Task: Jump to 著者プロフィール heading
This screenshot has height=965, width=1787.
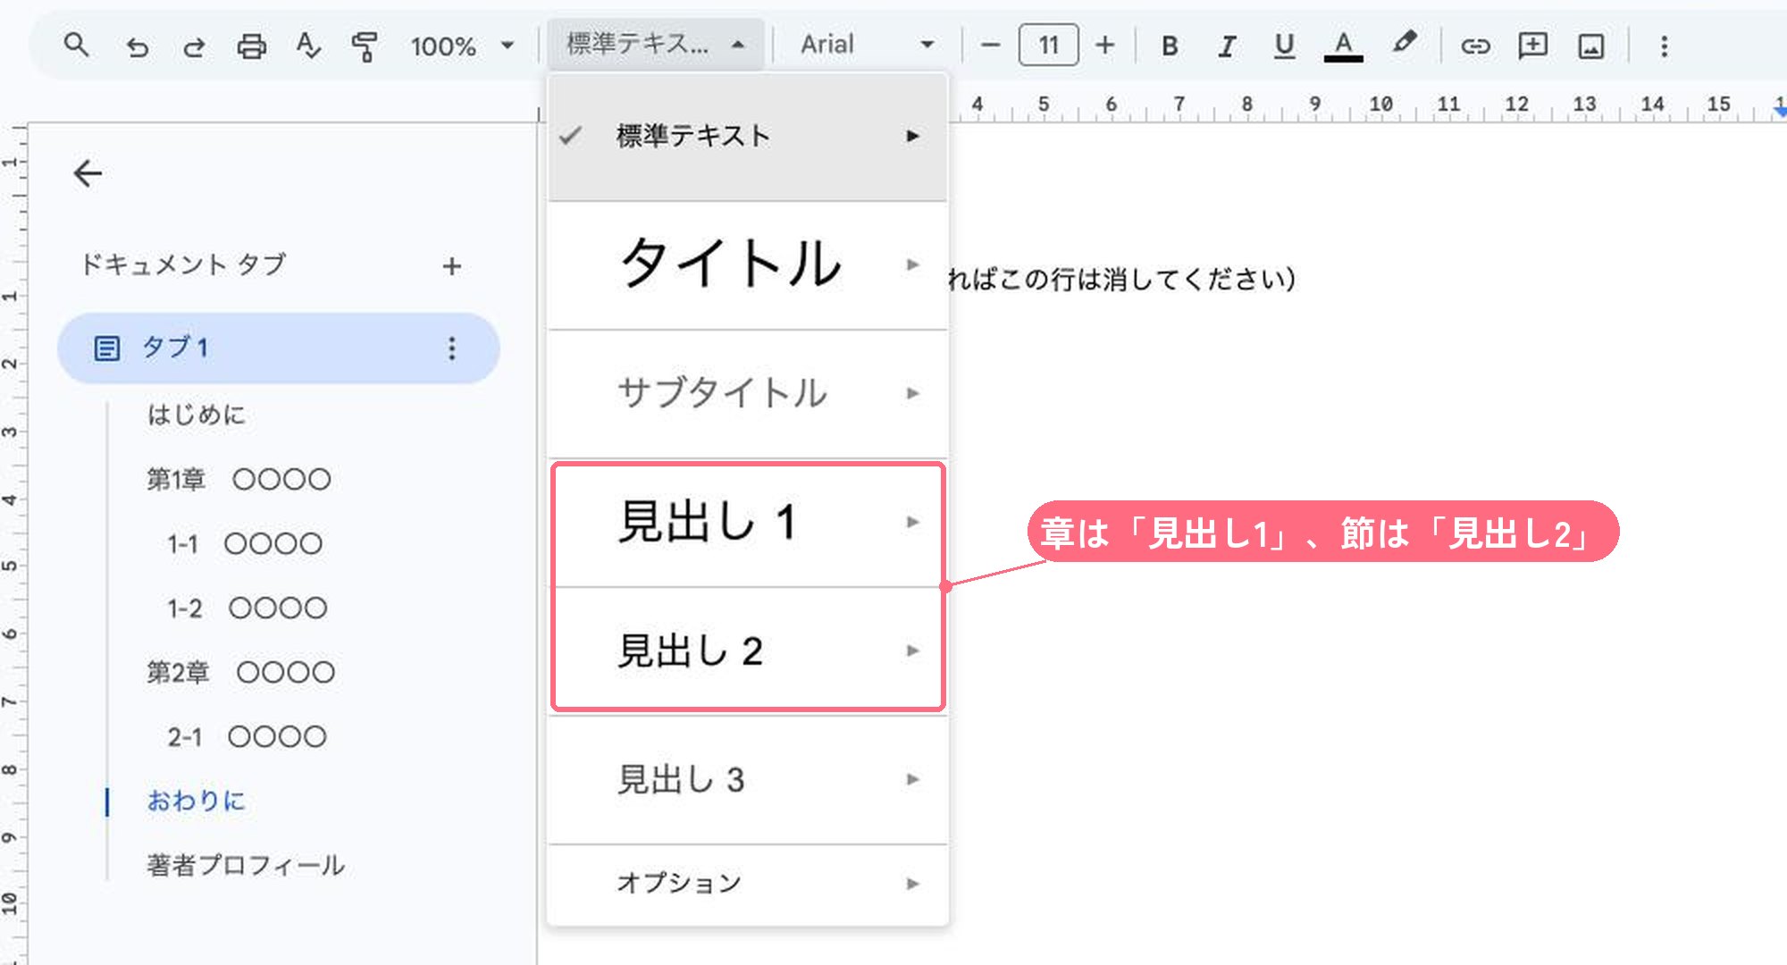Action: point(246,865)
